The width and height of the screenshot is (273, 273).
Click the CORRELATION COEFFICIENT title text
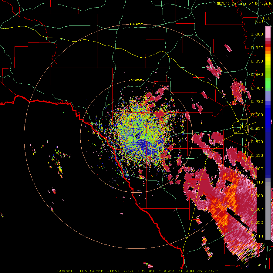point(89,271)
